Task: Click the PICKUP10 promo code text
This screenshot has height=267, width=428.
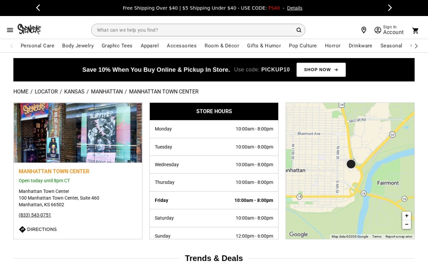Action: [275, 70]
